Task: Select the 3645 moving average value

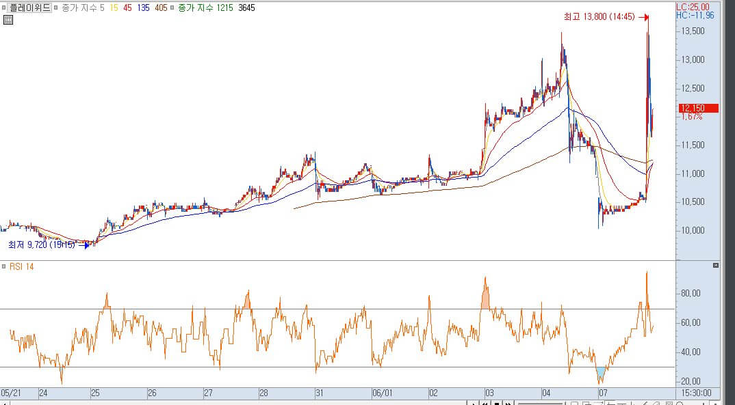Action: [246, 8]
